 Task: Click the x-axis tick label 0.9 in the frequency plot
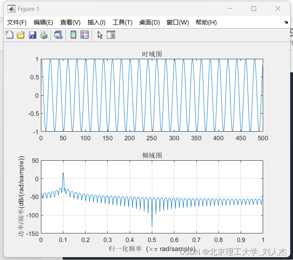pyautogui.click(x=241, y=240)
